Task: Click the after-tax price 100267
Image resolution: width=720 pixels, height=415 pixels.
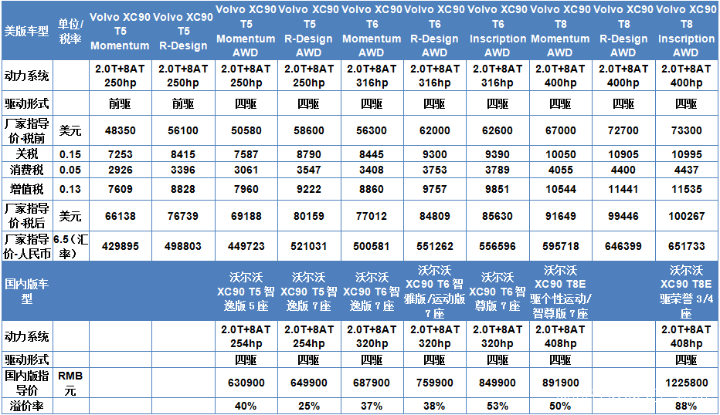Action: tap(686, 216)
